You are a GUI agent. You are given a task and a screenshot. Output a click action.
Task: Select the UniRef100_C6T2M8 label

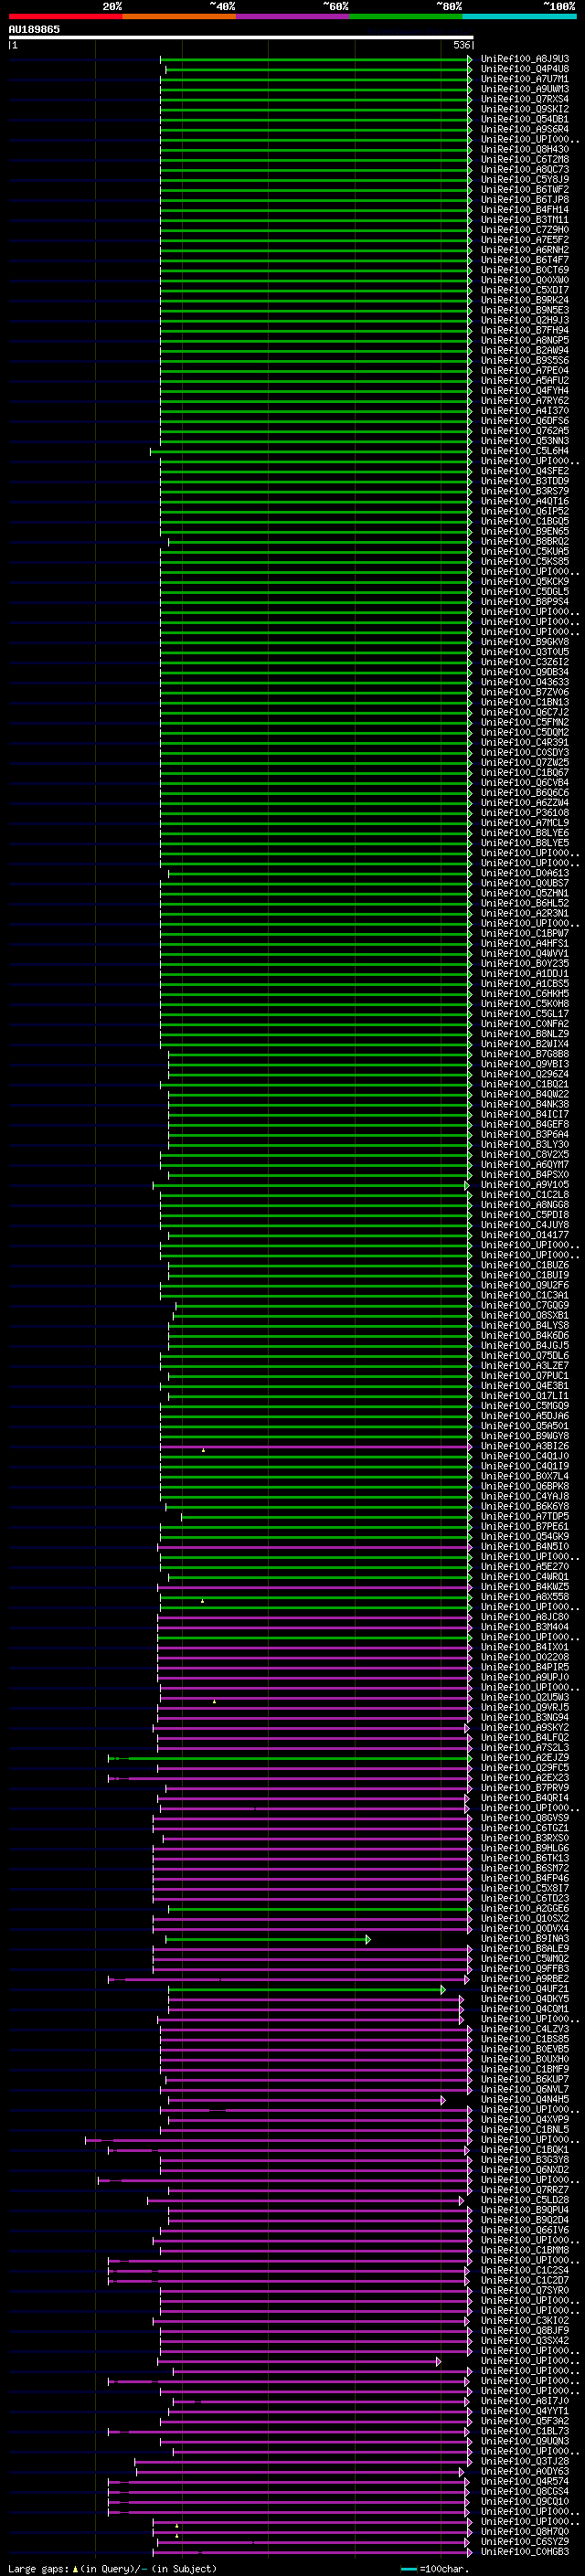(x=524, y=159)
